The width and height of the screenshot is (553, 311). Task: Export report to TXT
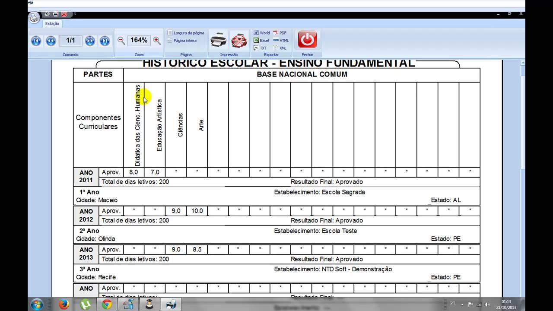[x=260, y=48]
